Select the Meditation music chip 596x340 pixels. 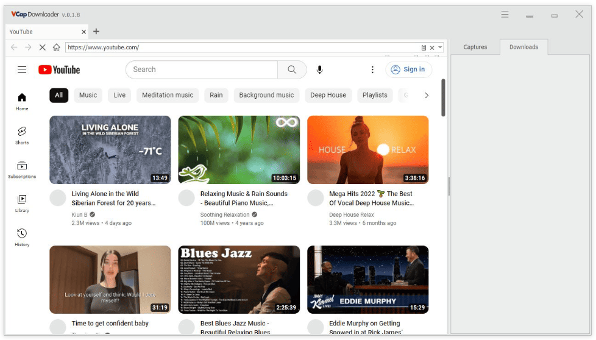pyautogui.click(x=168, y=95)
